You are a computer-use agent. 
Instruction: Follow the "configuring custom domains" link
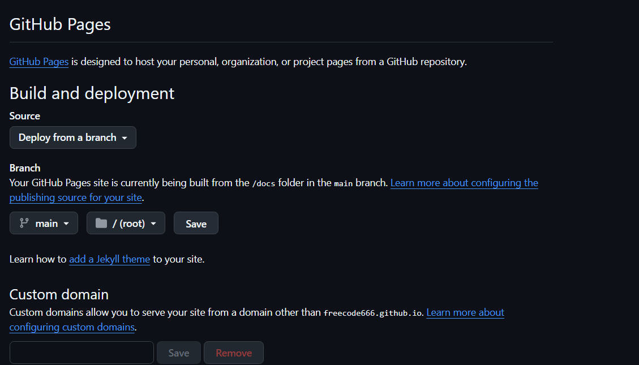72,327
